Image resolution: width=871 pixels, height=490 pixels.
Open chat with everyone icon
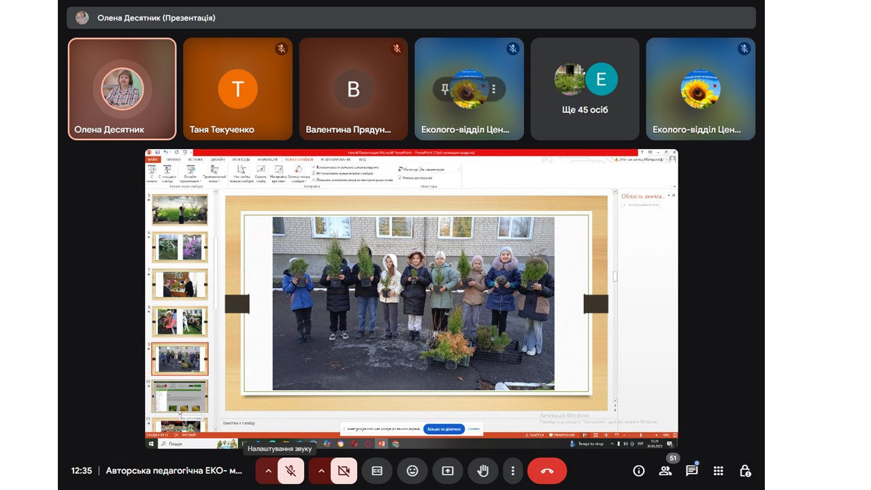point(692,470)
